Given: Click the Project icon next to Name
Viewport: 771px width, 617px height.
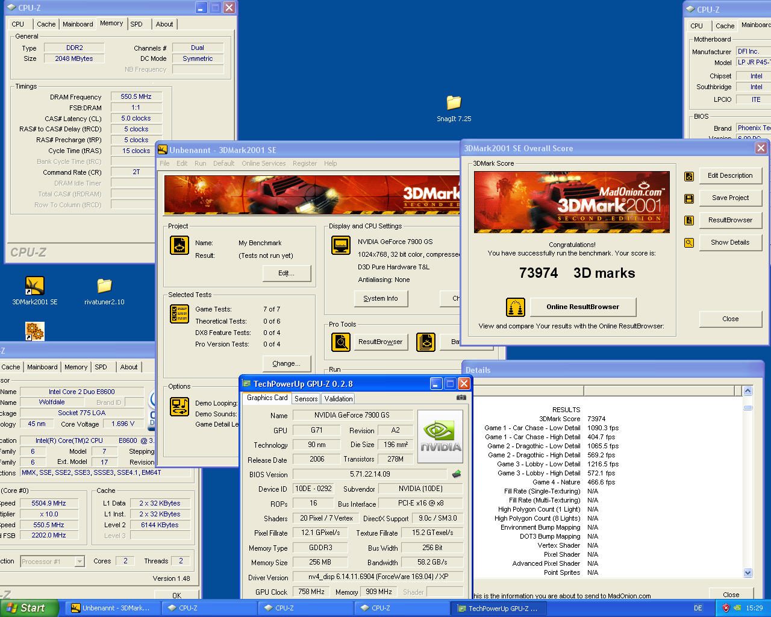Looking at the screenshot, I should click(x=179, y=245).
